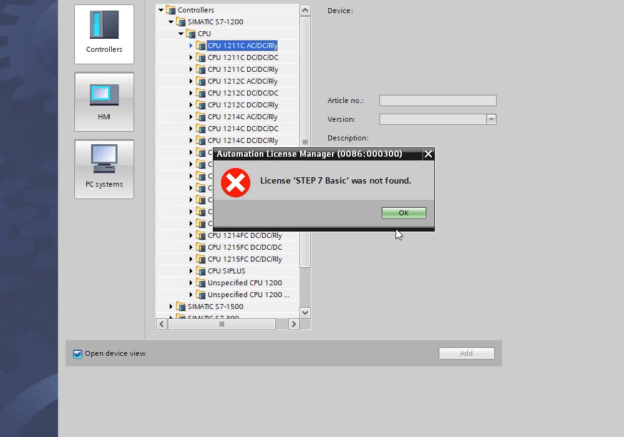Viewport: 624px width, 437px height.
Task: Collapse the Controllers root node
Action: click(160, 9)
